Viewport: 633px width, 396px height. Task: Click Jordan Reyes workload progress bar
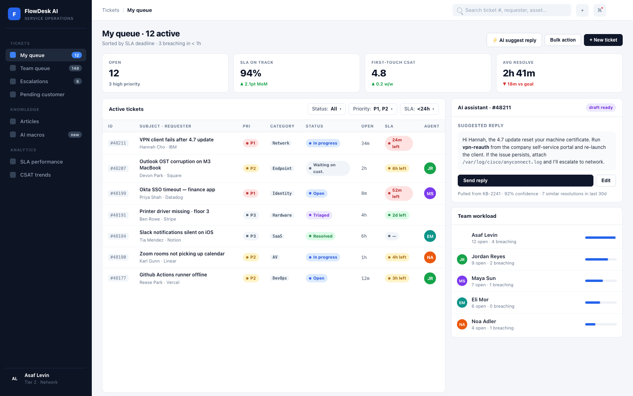[x=601, y=259]
